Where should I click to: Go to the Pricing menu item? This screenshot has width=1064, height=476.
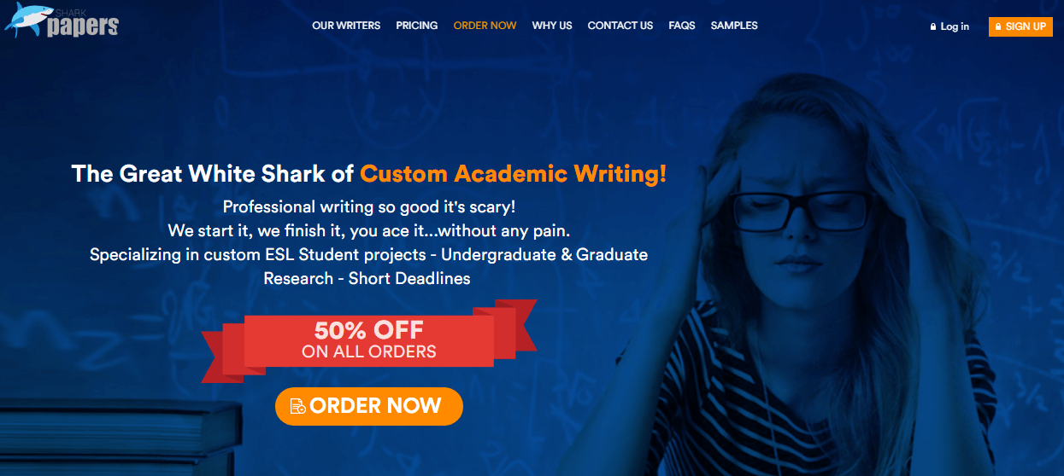point(417,26)
